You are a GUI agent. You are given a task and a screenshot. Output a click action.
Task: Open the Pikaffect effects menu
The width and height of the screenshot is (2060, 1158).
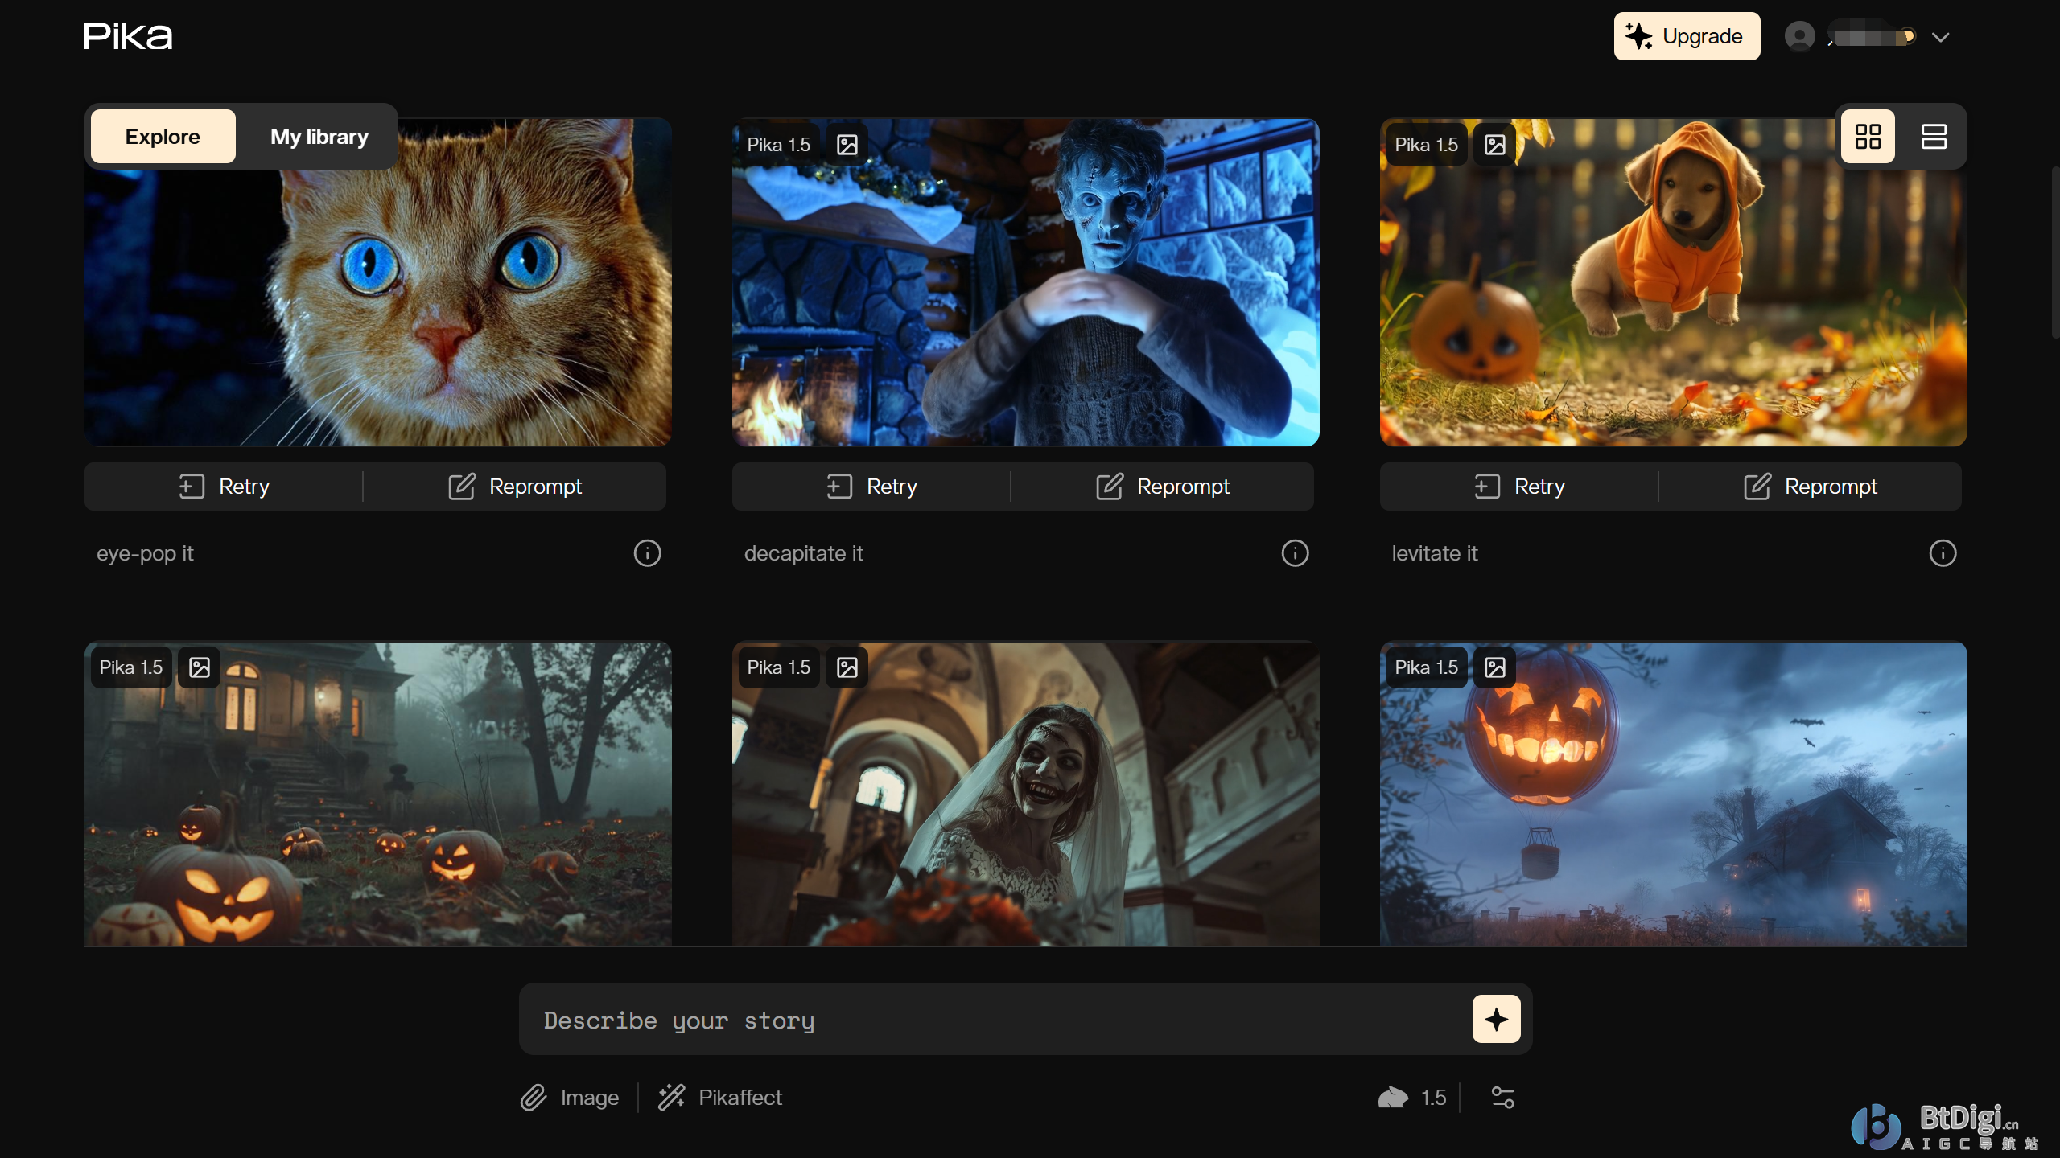(720, 1098)
